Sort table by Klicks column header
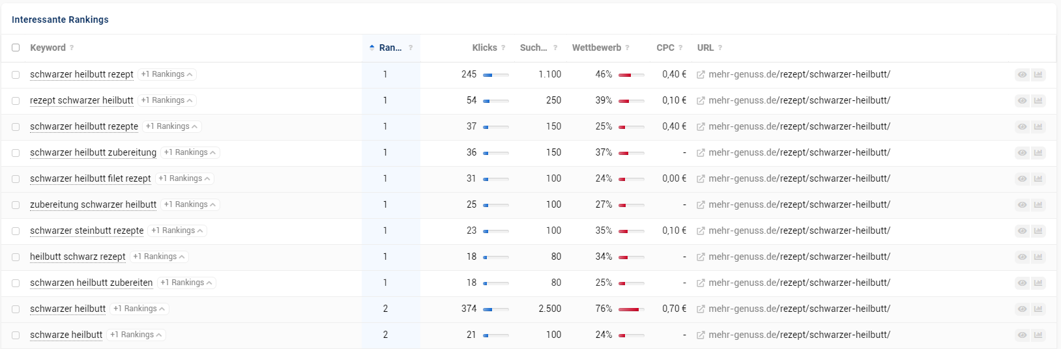Image resolution: width=1061 pixels, height=349 pixels. [484, 48]
